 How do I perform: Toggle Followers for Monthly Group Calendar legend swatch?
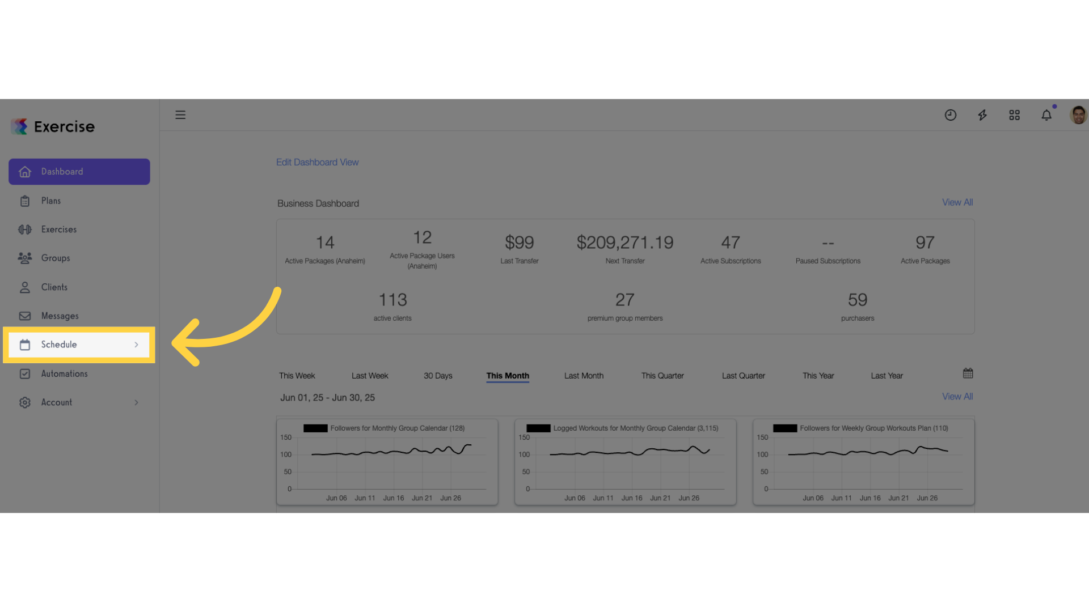tap(315, 428)
